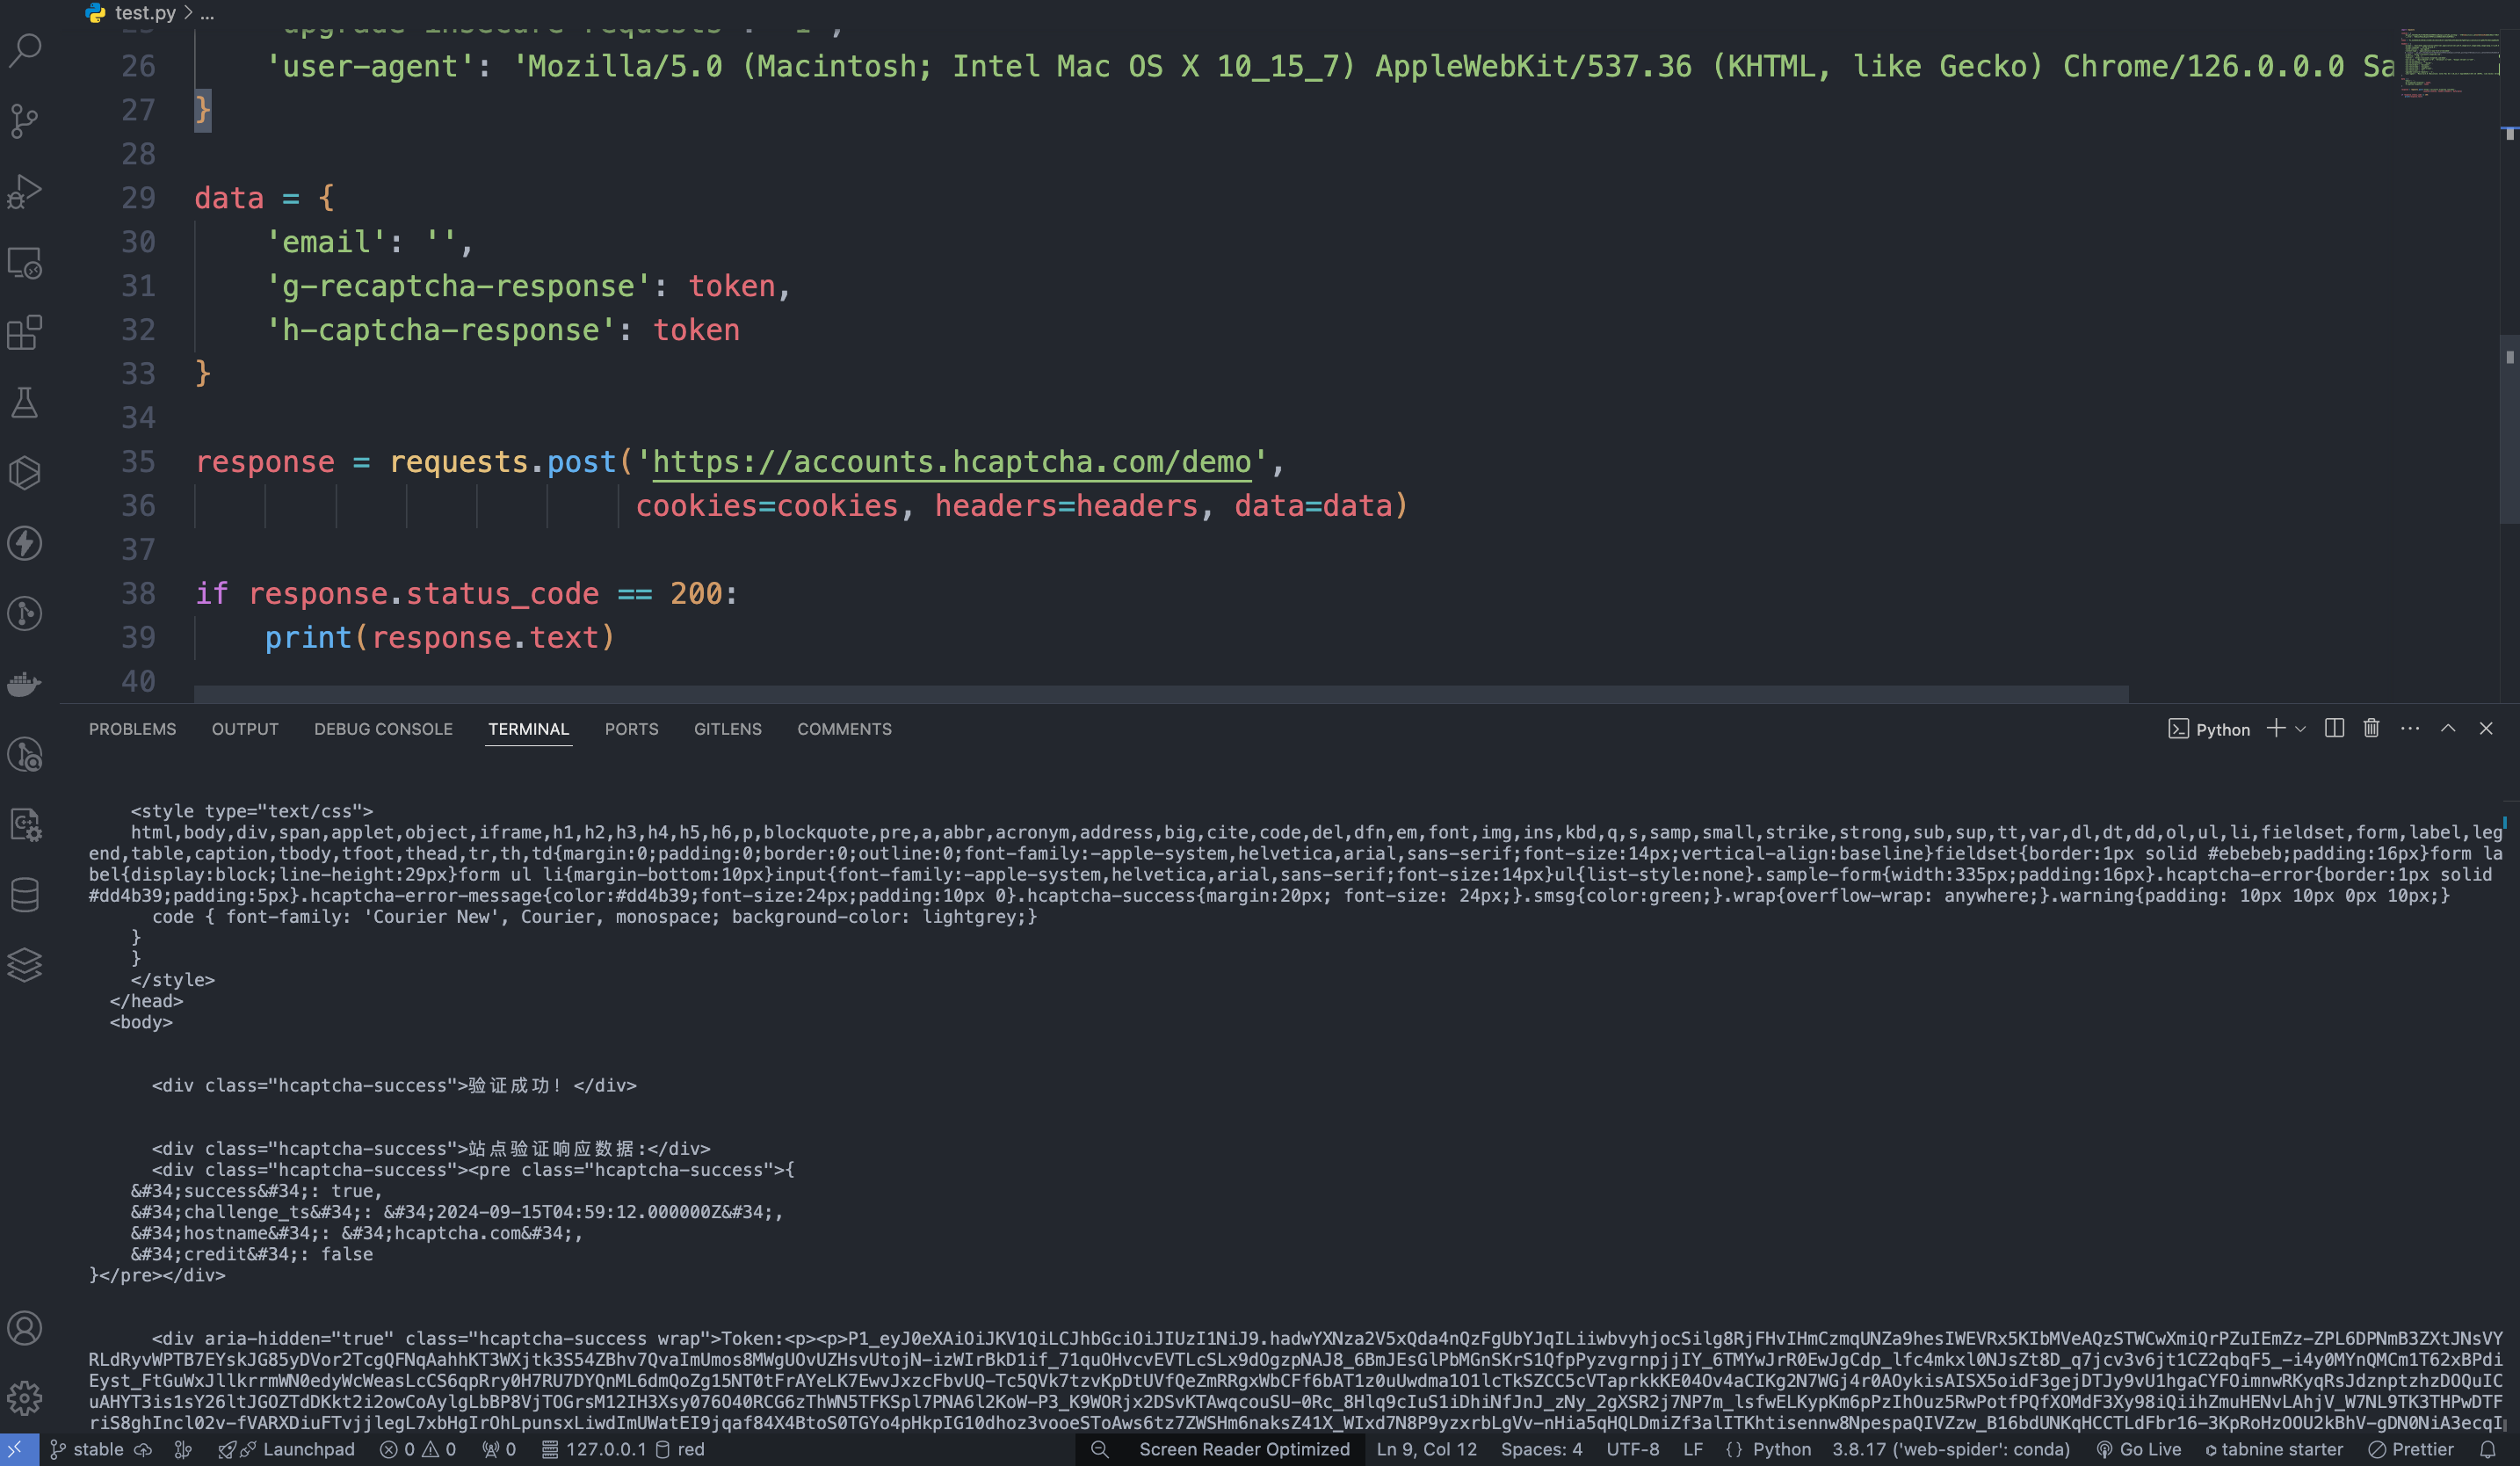Switch to the PROBLEMS tab

tap(132, 729)
